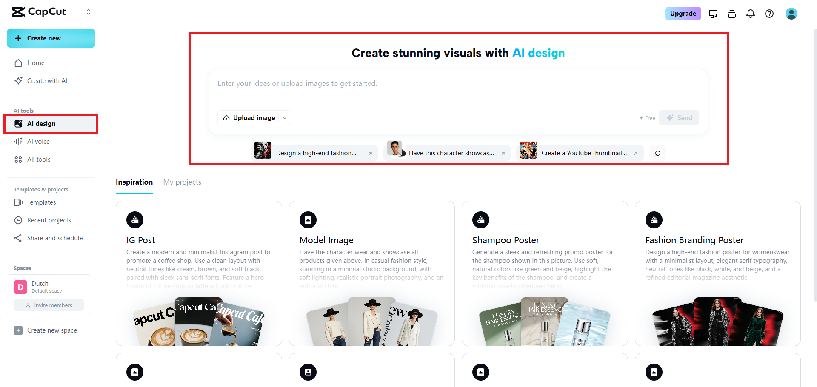Click Invite members

(49, 305)
